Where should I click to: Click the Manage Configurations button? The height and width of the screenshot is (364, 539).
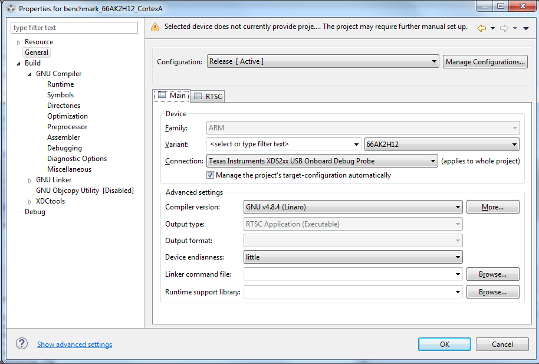click(485, 61)
